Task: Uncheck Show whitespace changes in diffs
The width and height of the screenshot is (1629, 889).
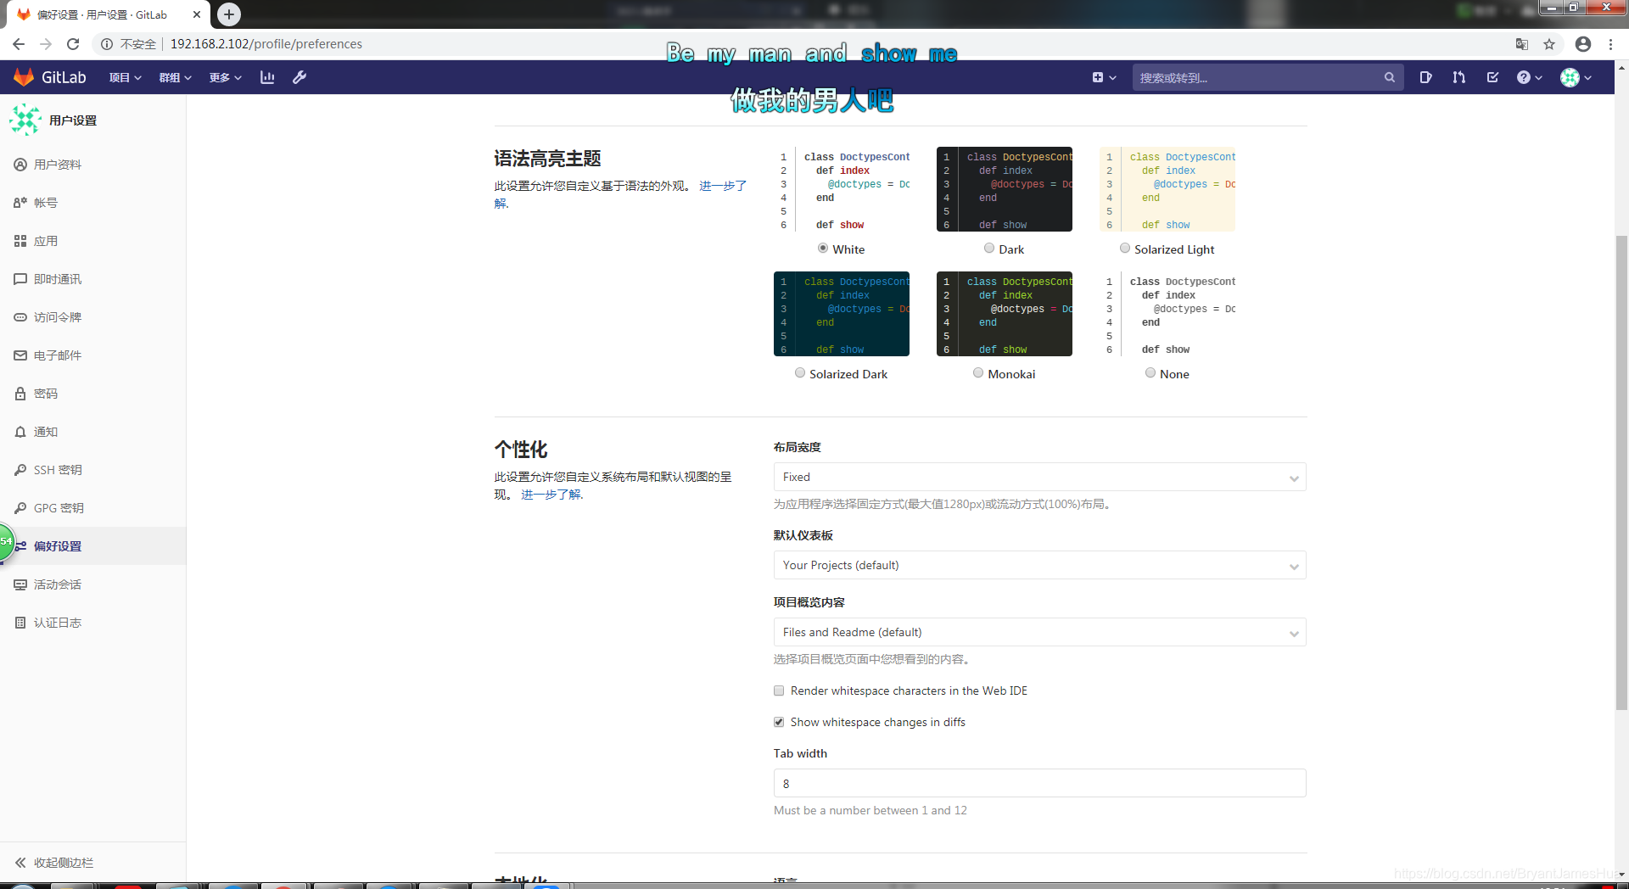Action: click(x=779, y=722)
